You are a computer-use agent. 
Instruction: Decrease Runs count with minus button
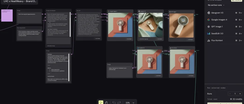(230, 94)
